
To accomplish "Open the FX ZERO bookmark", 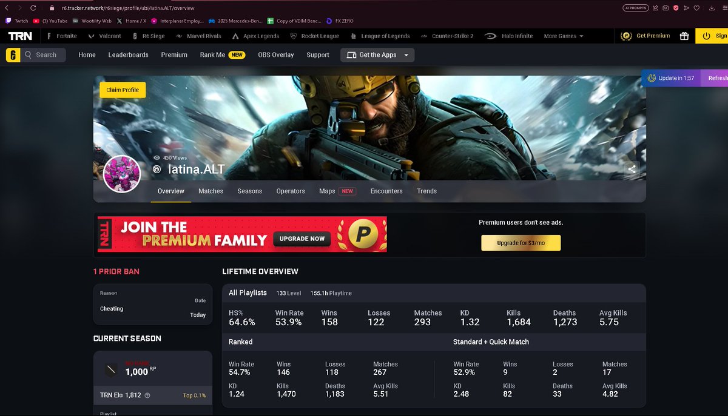I will point(340,21).
